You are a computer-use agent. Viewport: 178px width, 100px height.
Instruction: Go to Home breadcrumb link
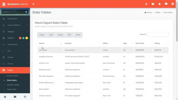[x=150, y=12]
